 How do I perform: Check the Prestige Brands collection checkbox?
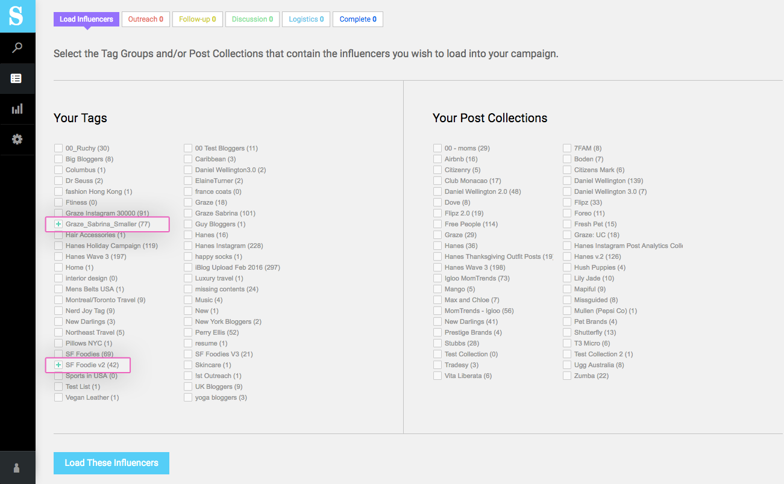point(437,332)
